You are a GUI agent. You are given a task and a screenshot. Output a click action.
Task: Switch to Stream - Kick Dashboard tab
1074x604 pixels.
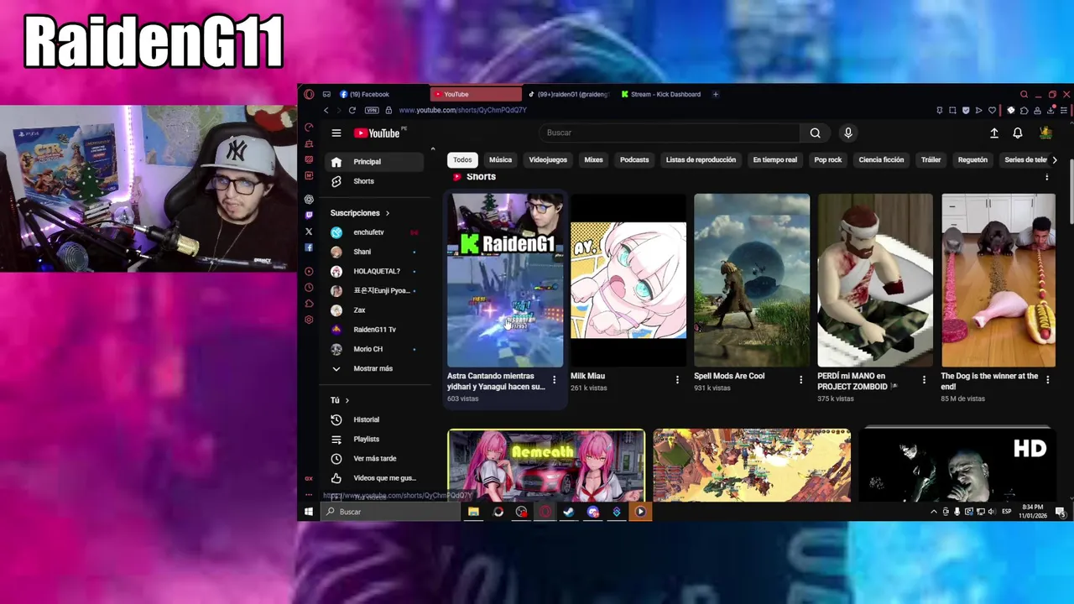tap(663, 94)
